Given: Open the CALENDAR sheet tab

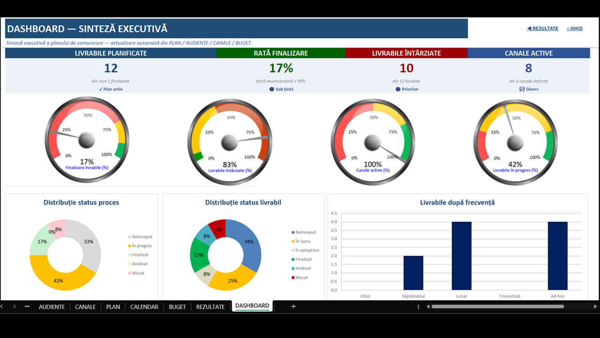Looking at the screenshot, I should click(144, 307).
